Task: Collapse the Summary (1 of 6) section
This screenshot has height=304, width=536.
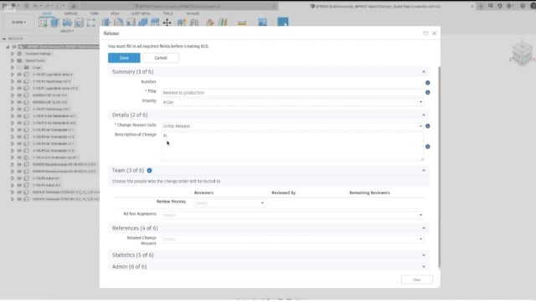Action: click(424, 71)
